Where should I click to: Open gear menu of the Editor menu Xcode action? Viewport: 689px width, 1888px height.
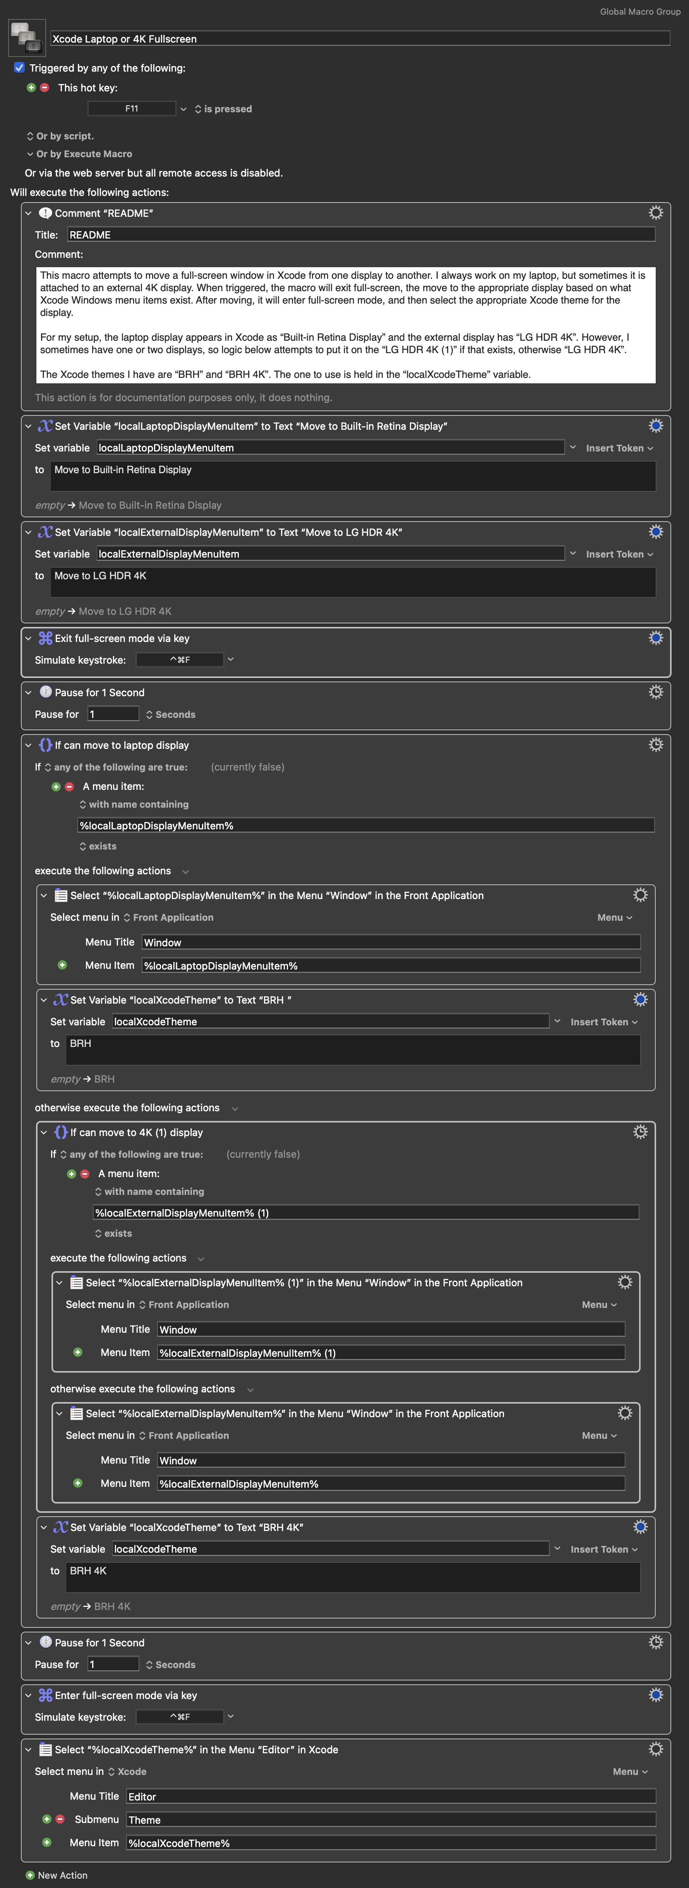pos(656,1749)
